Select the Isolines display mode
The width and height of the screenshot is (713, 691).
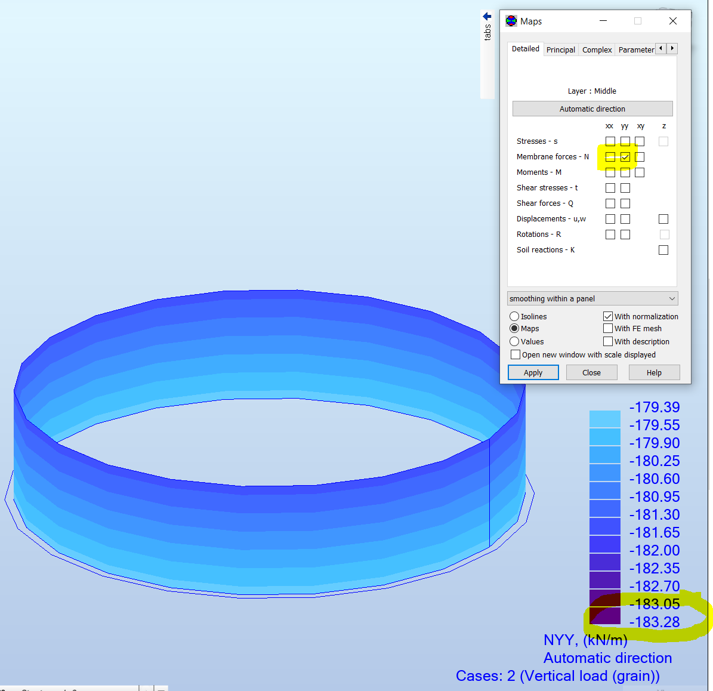tap(514, 316)
